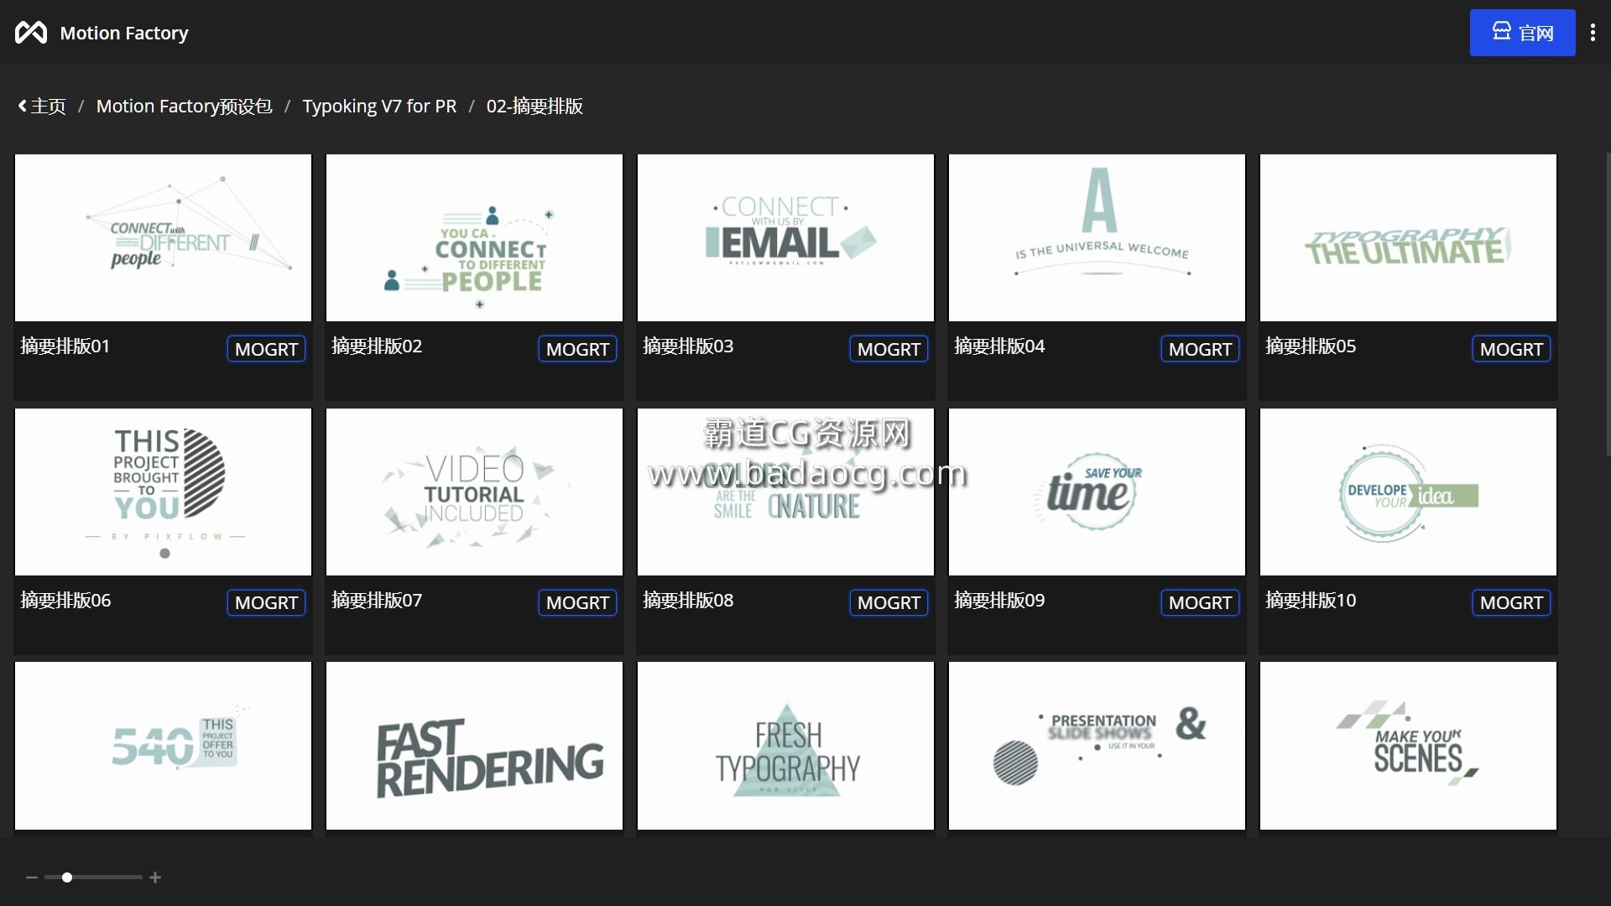Click the 摘要排版02 title text
Image resolution: width=1611 pixels, height=906 pixels.
(377, 346)
